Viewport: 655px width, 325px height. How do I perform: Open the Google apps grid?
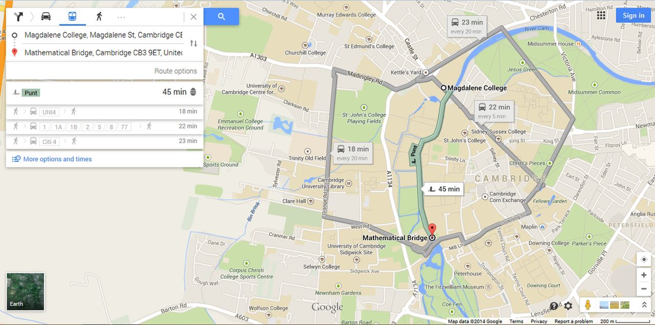pos(601,15)
